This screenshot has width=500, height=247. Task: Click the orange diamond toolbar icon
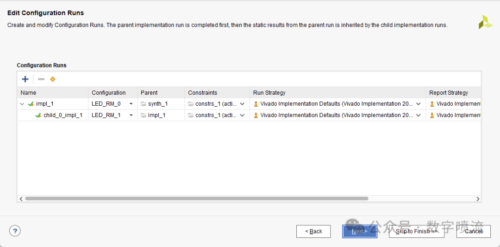tap(53, 79)
